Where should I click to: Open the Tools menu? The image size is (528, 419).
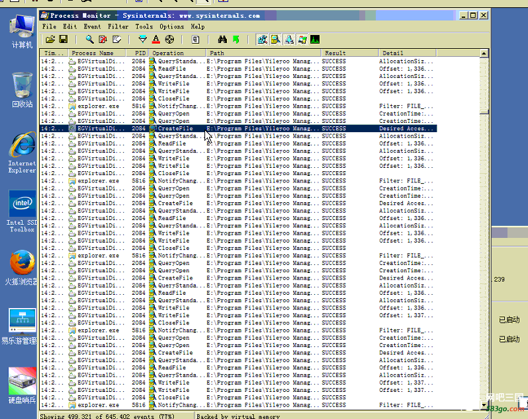[x=144, y=26]
